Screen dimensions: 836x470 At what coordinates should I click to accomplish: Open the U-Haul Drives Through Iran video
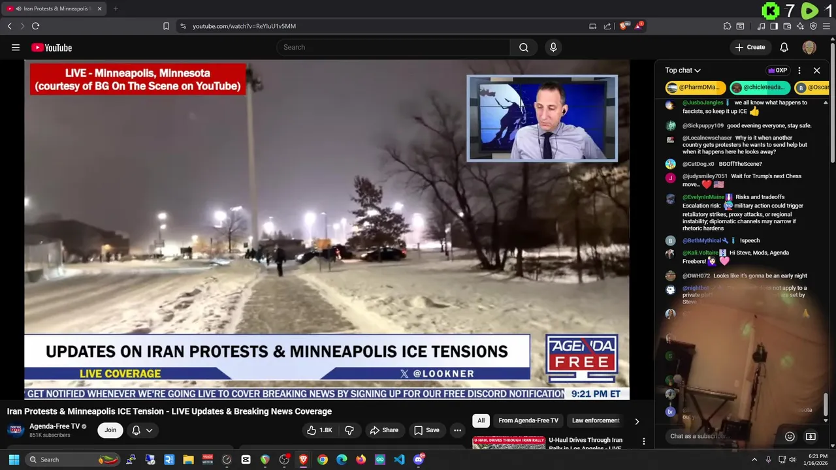pos(585,444)
